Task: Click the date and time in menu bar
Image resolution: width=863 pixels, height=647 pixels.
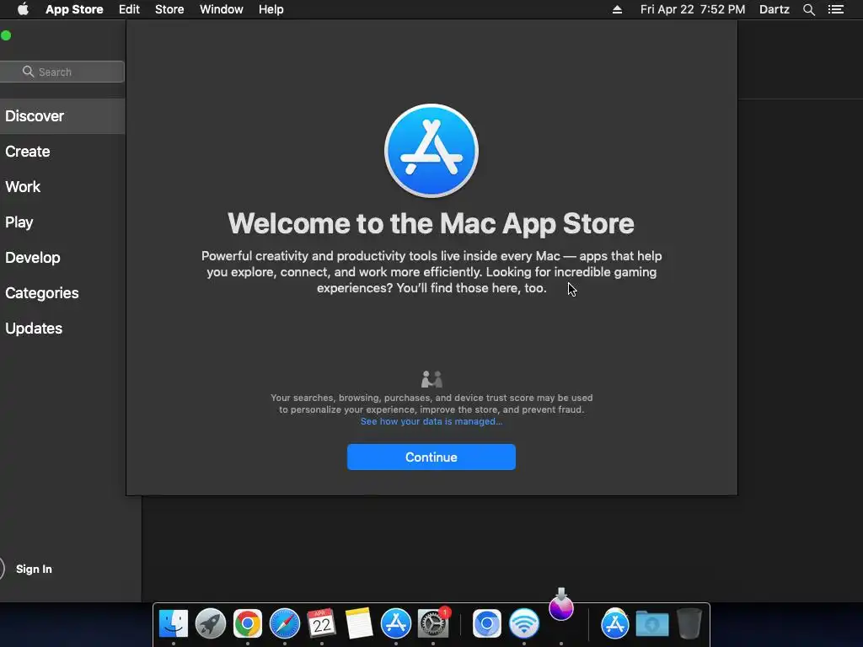Action: (x=693, y=9)
